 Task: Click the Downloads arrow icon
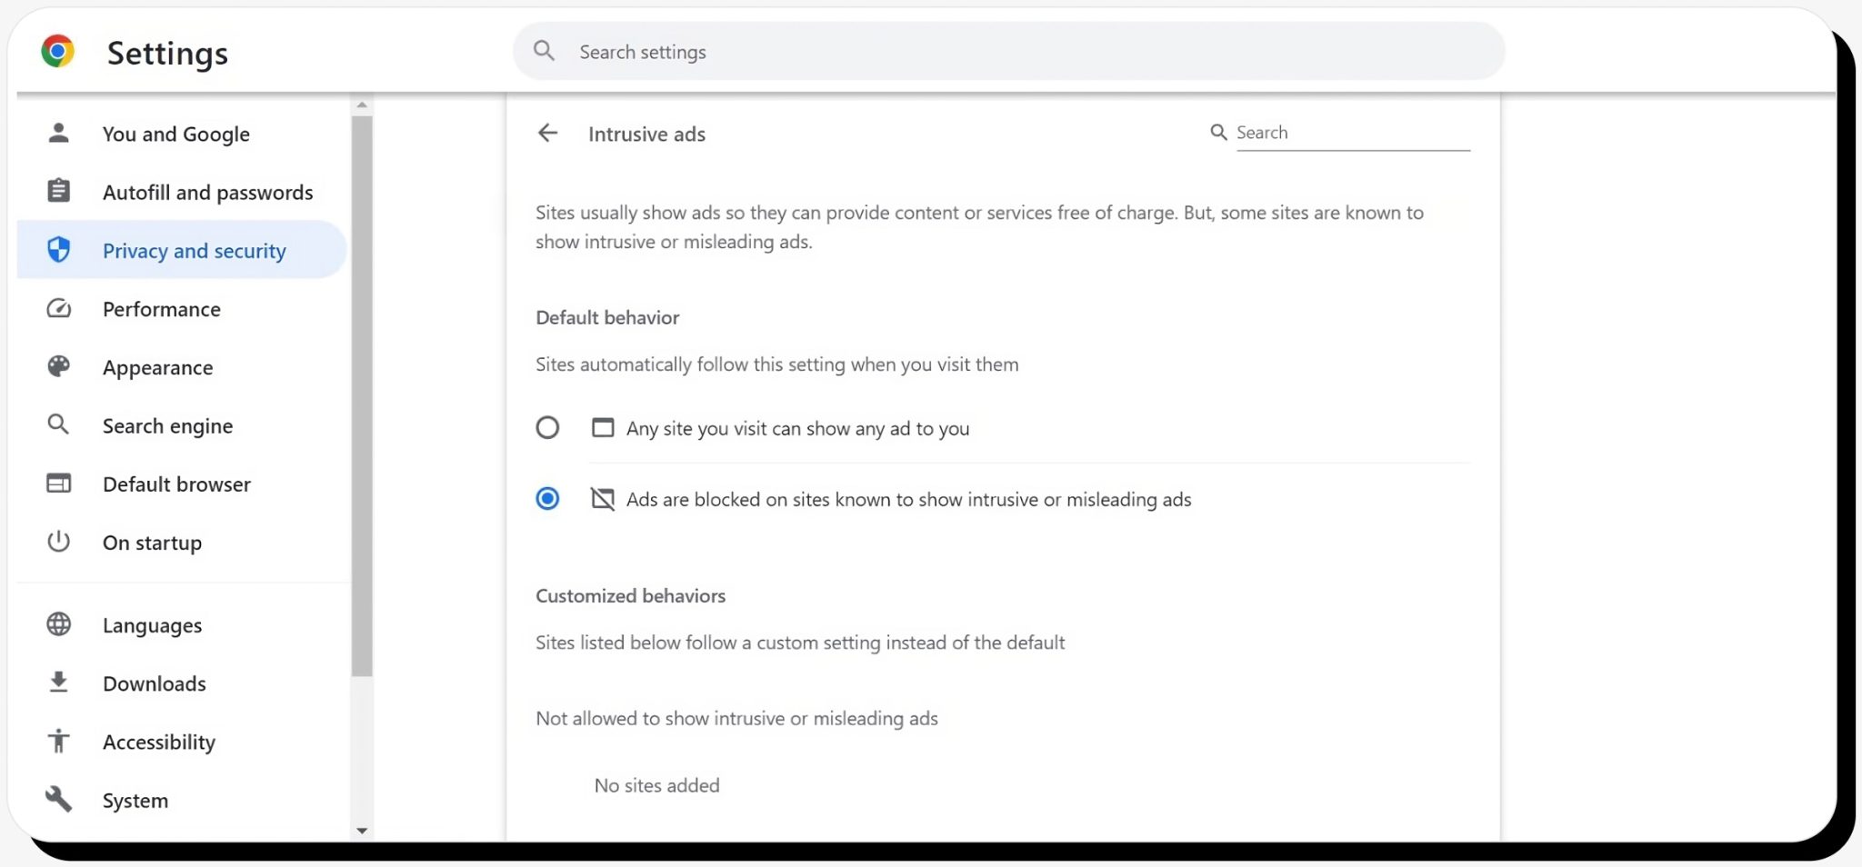click(x=58, y=683)
